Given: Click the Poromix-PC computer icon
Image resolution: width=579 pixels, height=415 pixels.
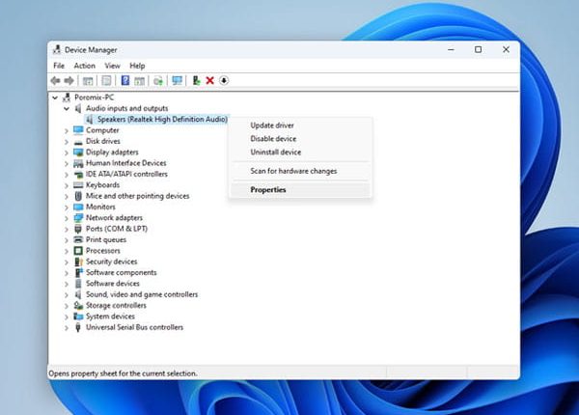Looking at the screenshot, I should (x=67, y=97).
